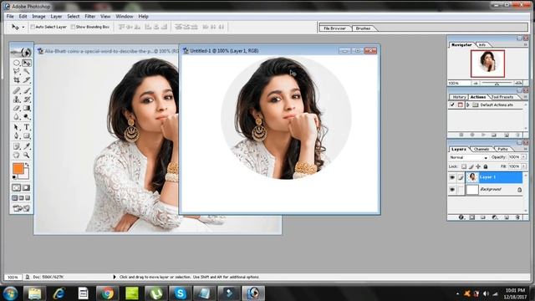Open the Brushes tab in palette well

click(x=363, y=28)
